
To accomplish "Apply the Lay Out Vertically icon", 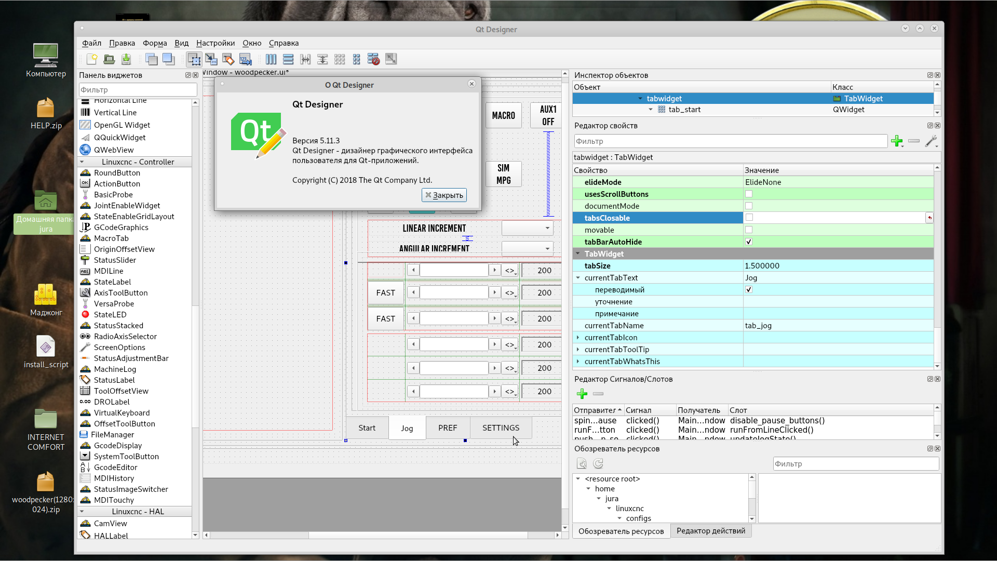I will pyautogui.click(x=288, y=59).
